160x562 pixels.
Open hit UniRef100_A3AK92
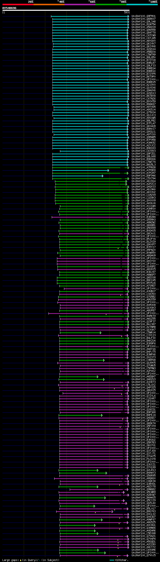(x=143, y=143)
